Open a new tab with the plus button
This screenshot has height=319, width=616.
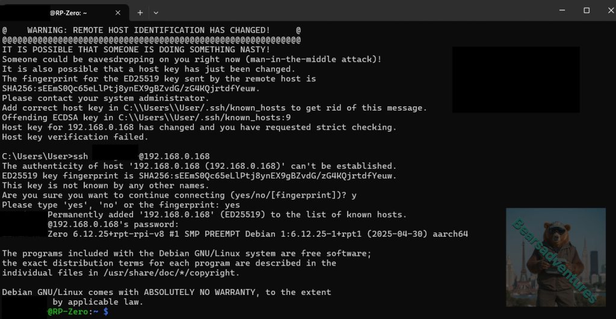140,12
